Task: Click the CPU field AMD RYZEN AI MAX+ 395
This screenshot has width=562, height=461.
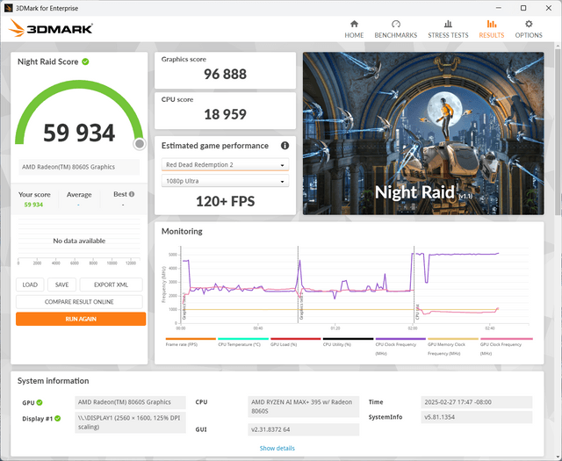Action: 303,407
